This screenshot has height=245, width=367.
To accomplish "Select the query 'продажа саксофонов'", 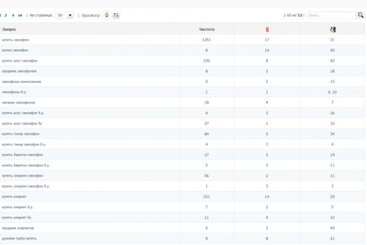I will click(19, 71).
